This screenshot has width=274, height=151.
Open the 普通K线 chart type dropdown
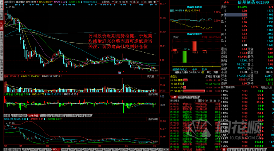pos(107,2)
